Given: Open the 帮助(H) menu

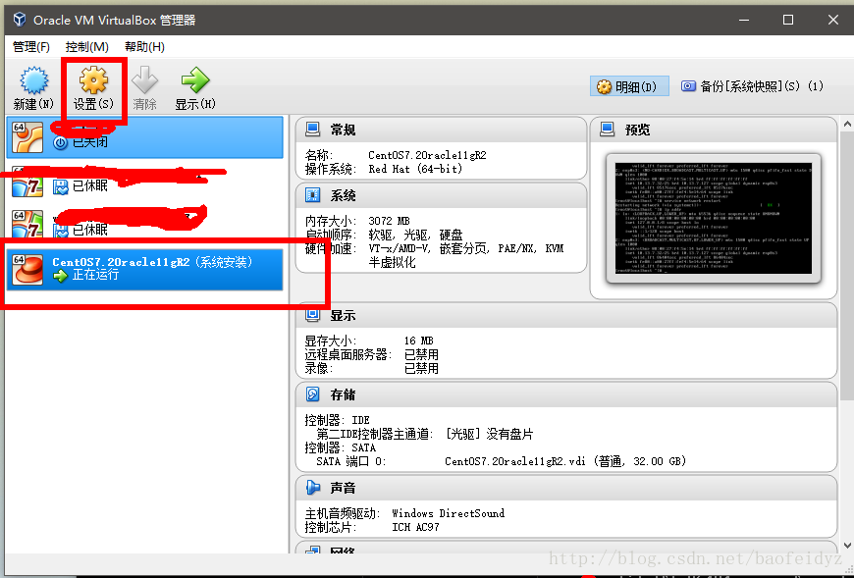Looking at the screenshot, I should pyautogui.click(x=144, y=47).
